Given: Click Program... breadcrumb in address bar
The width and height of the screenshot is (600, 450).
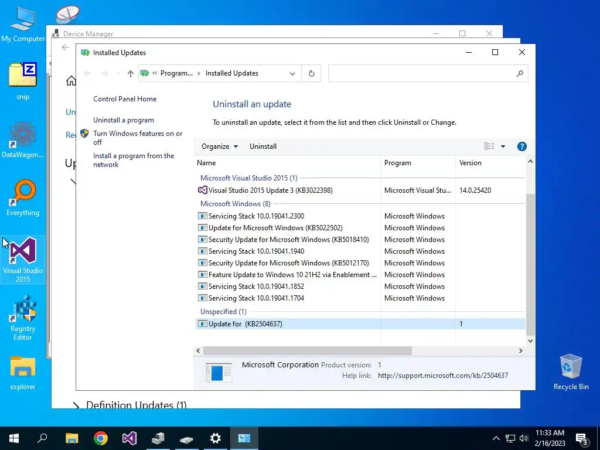Looking at the screenshot, I should [x=176, y=73].
